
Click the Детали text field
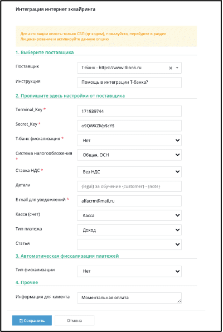coord(129,186)
